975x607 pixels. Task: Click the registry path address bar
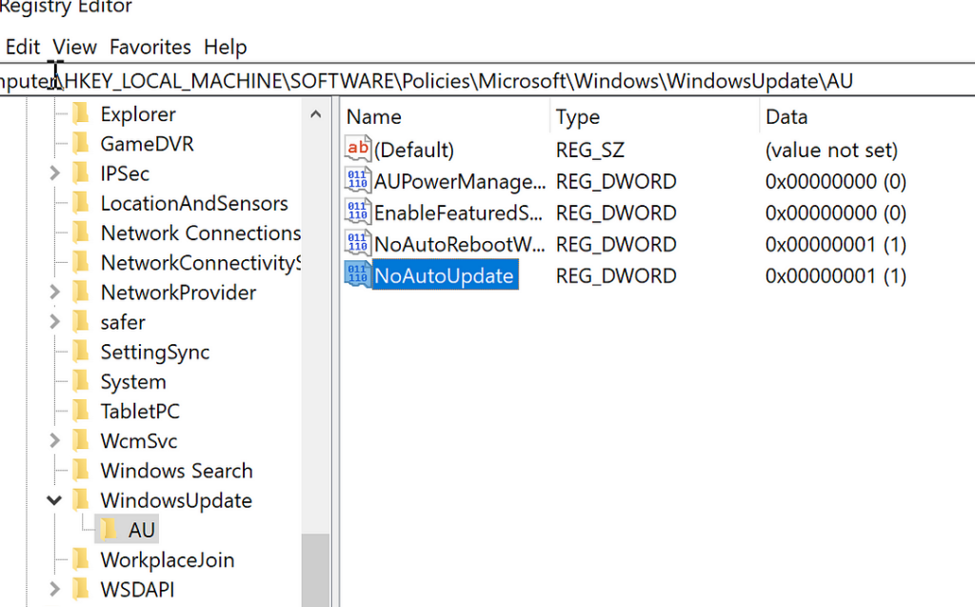(476, 81)
